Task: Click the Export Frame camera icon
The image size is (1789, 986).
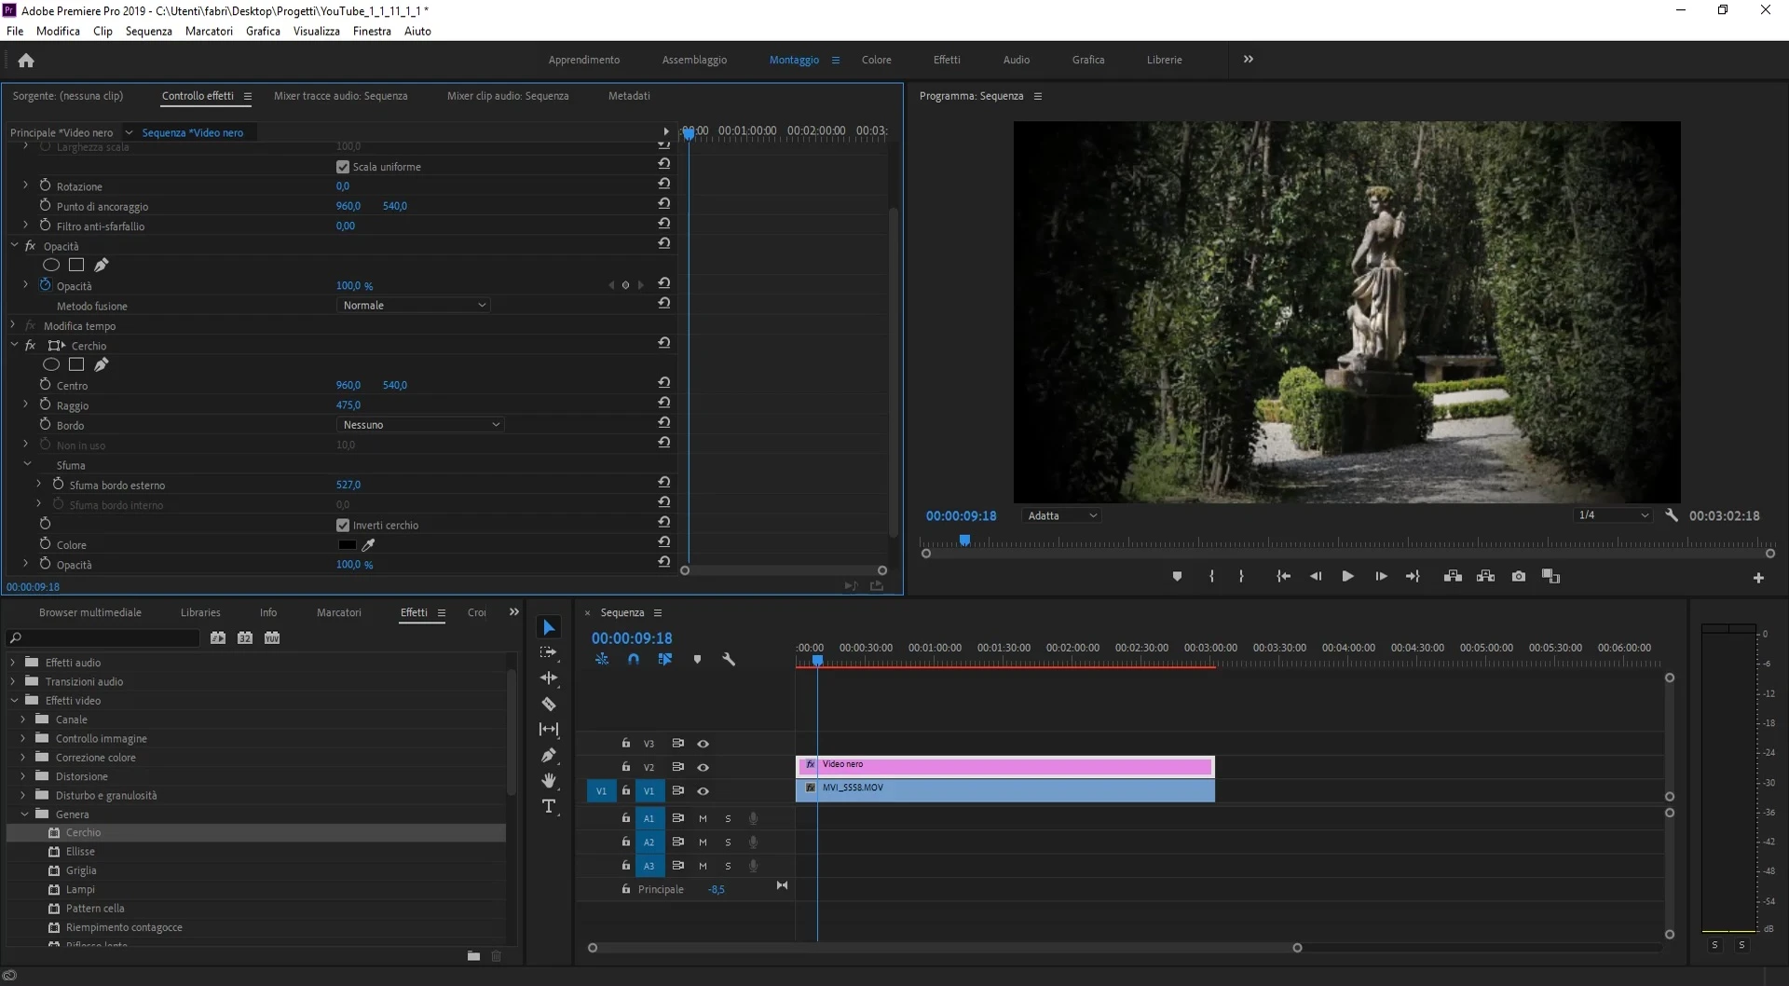Action: coord(1519,577)
